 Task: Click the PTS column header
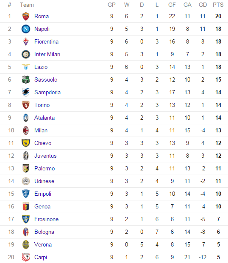point(218,5)
